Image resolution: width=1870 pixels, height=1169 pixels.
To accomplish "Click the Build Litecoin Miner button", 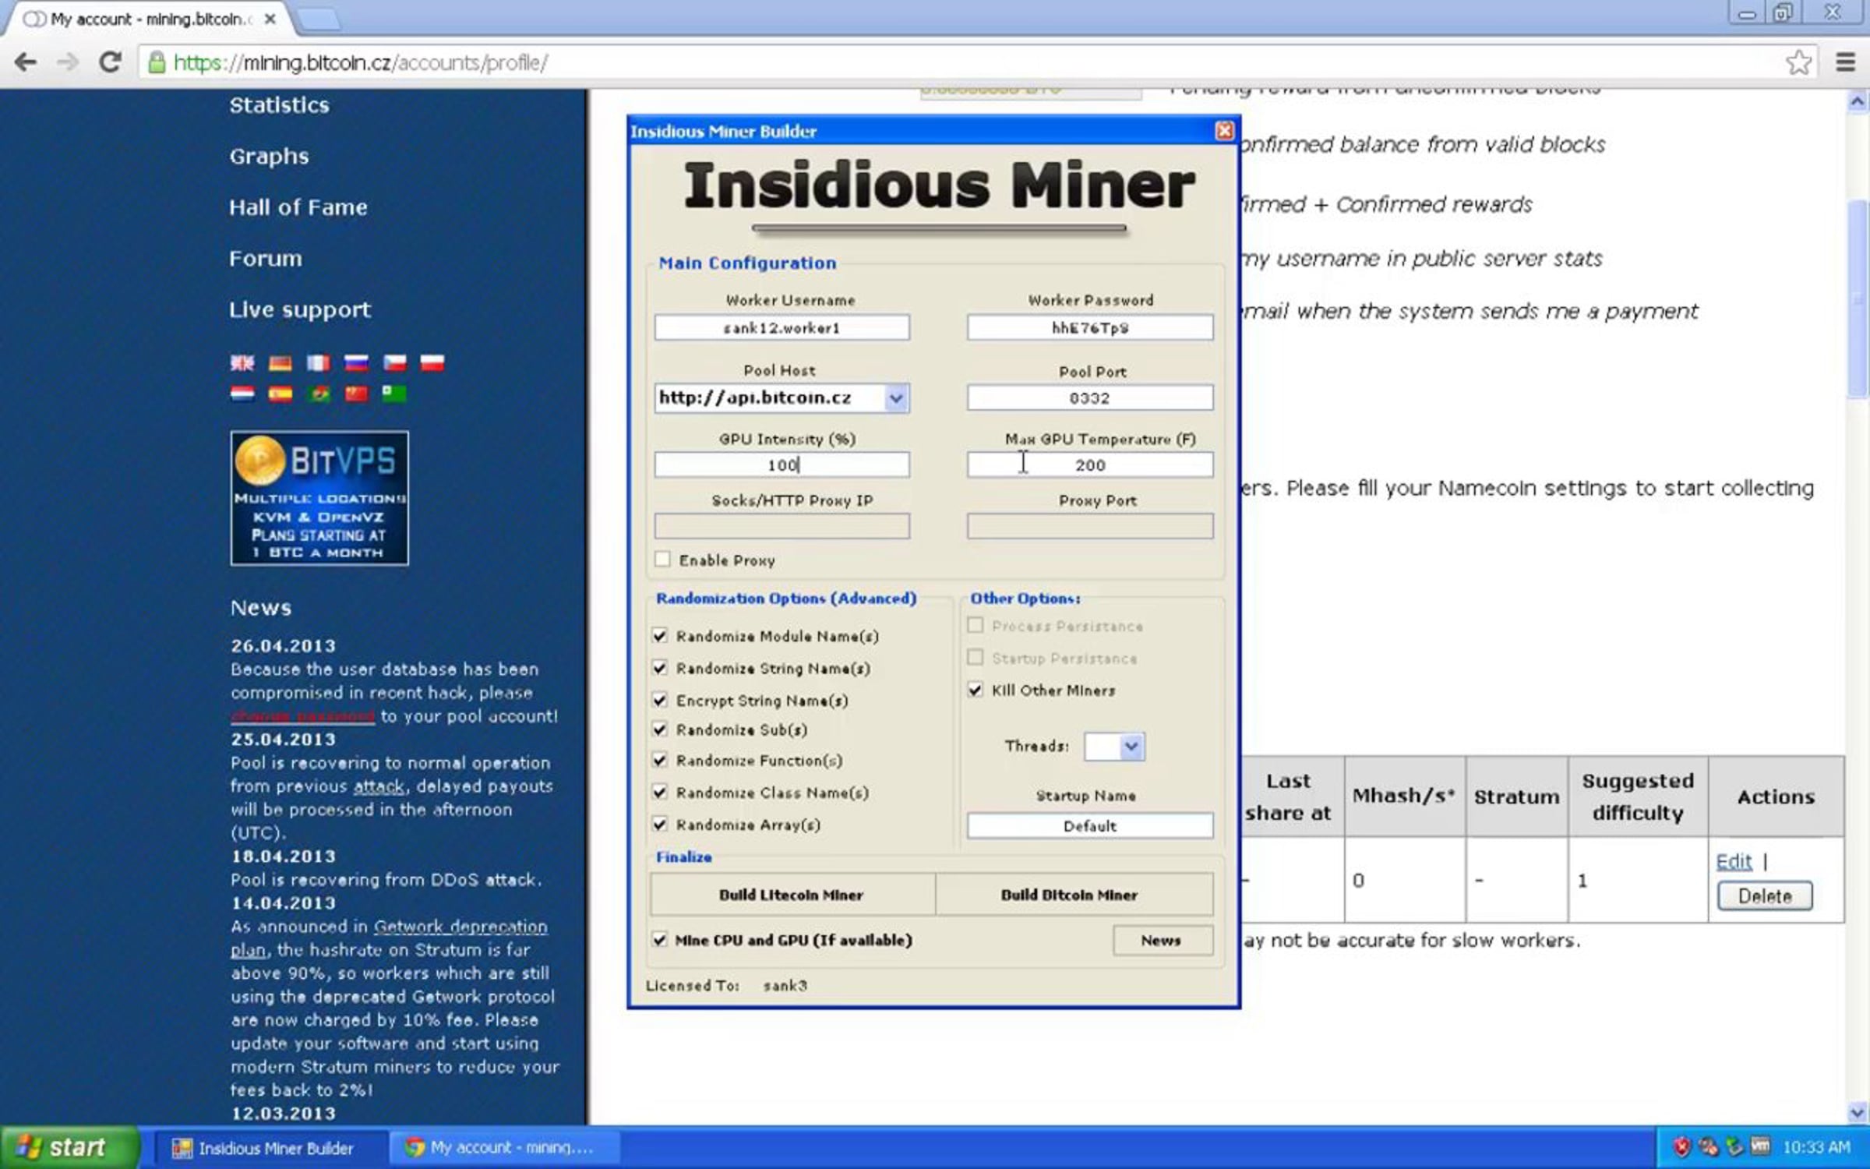I will [x=792, y=895].
